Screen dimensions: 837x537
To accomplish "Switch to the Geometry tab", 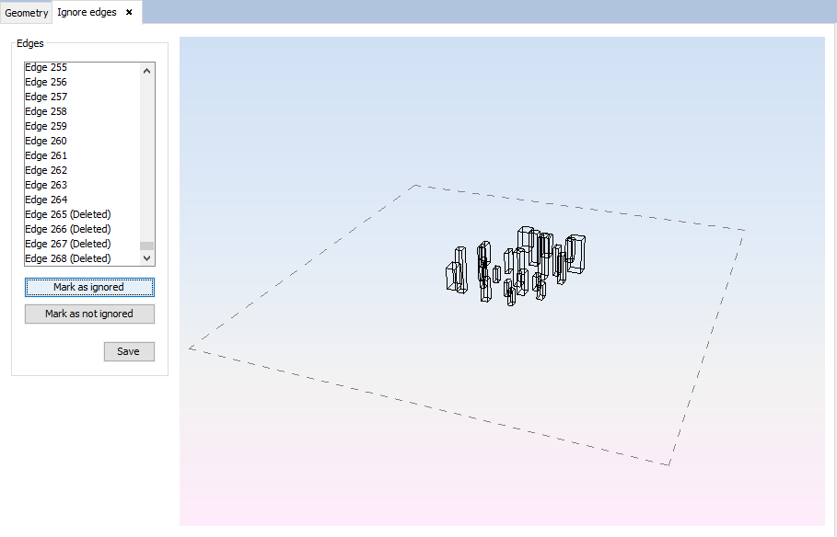I will click(27, 13).
